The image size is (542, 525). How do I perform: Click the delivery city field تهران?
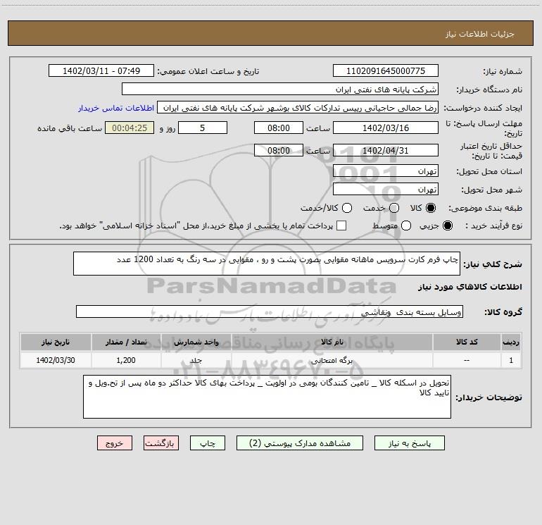pos(386,189)
